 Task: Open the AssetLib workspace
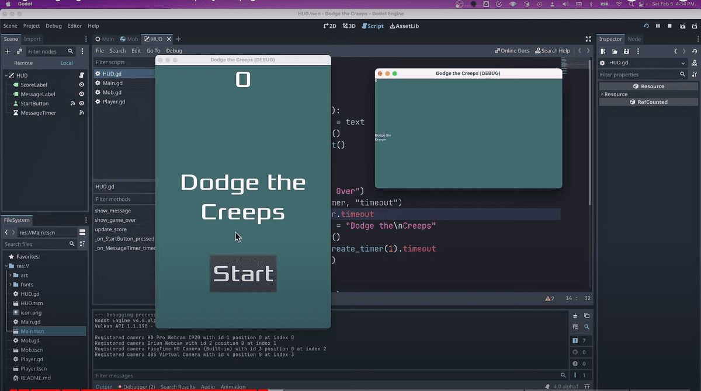coord(404,26)
